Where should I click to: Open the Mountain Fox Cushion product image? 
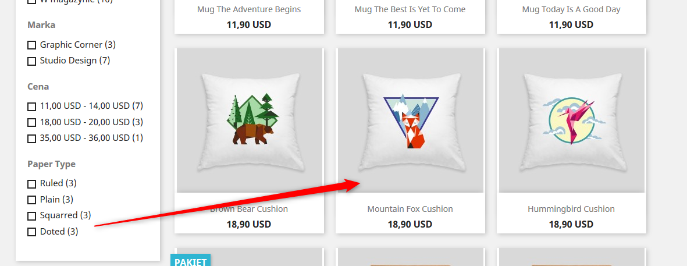click(x=410, y=120)
